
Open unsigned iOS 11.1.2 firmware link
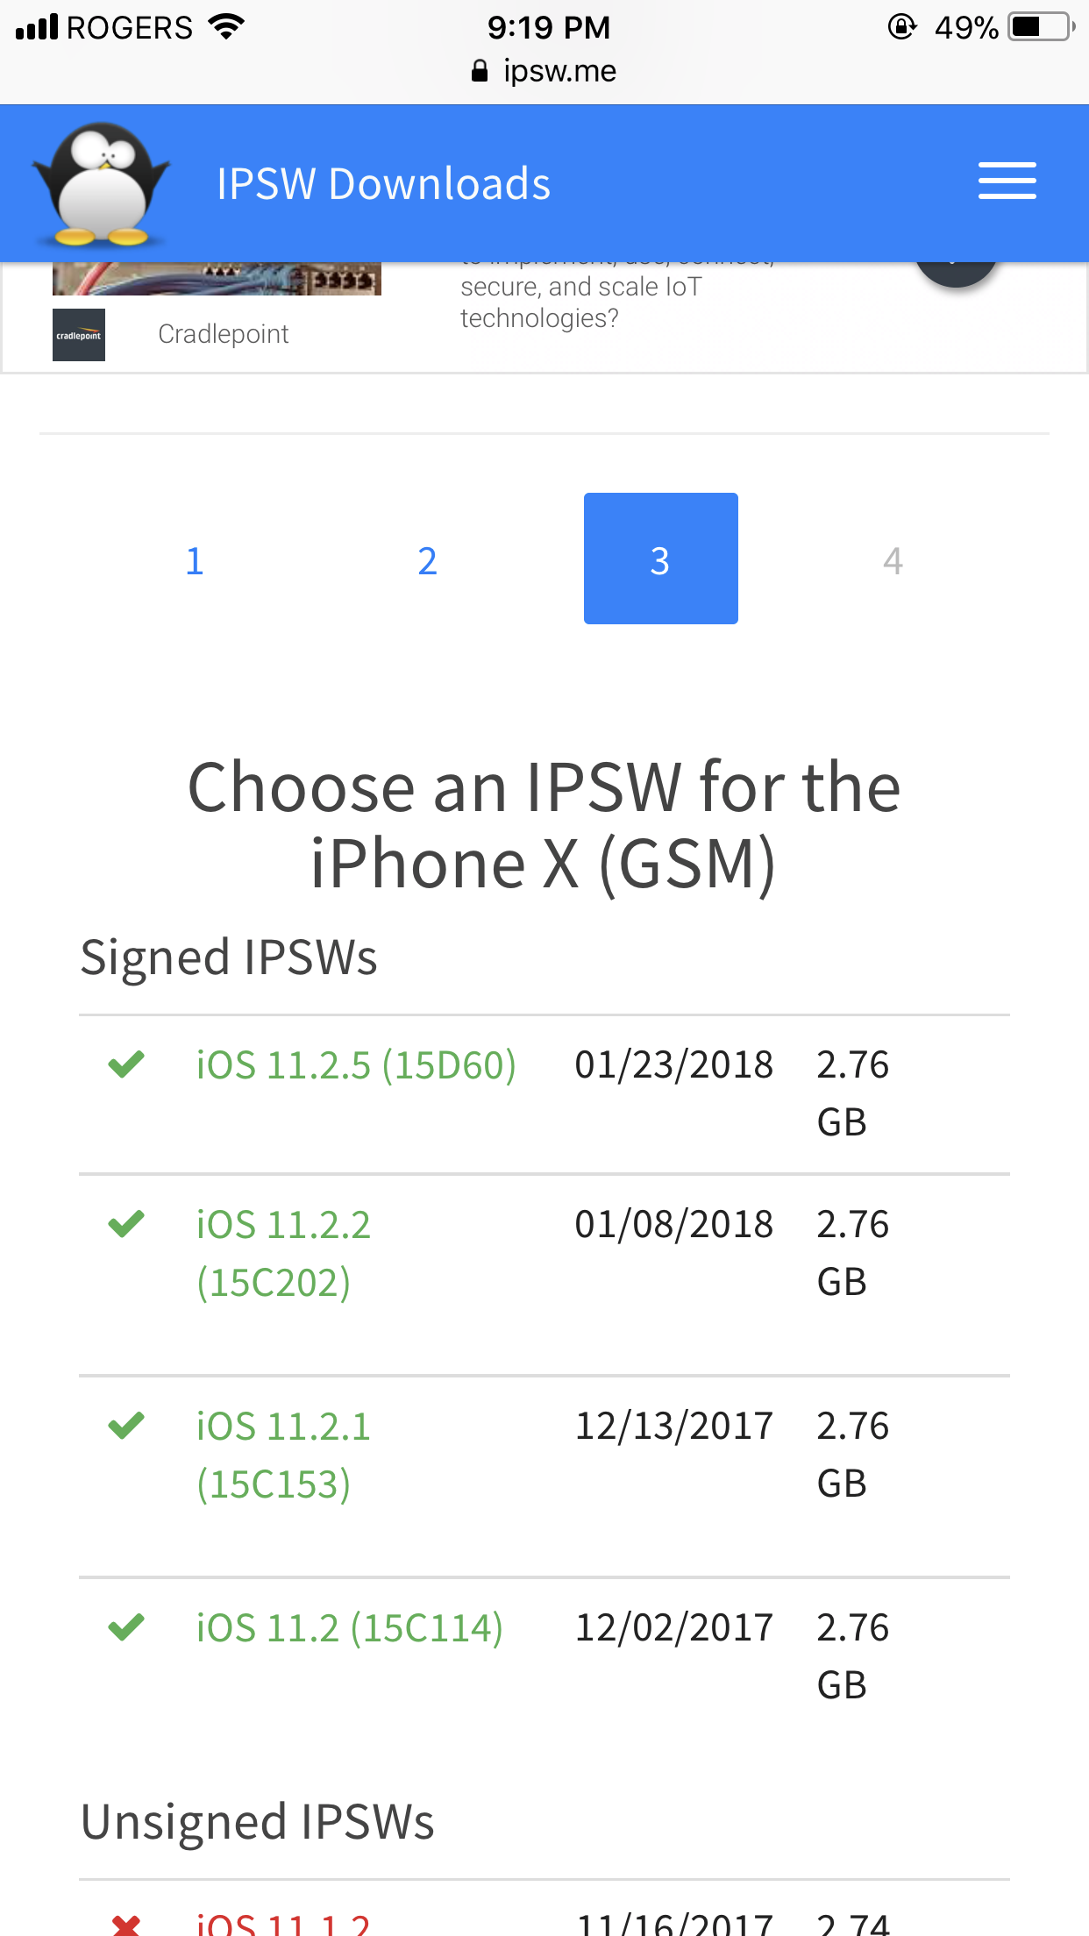[283, 1924]
